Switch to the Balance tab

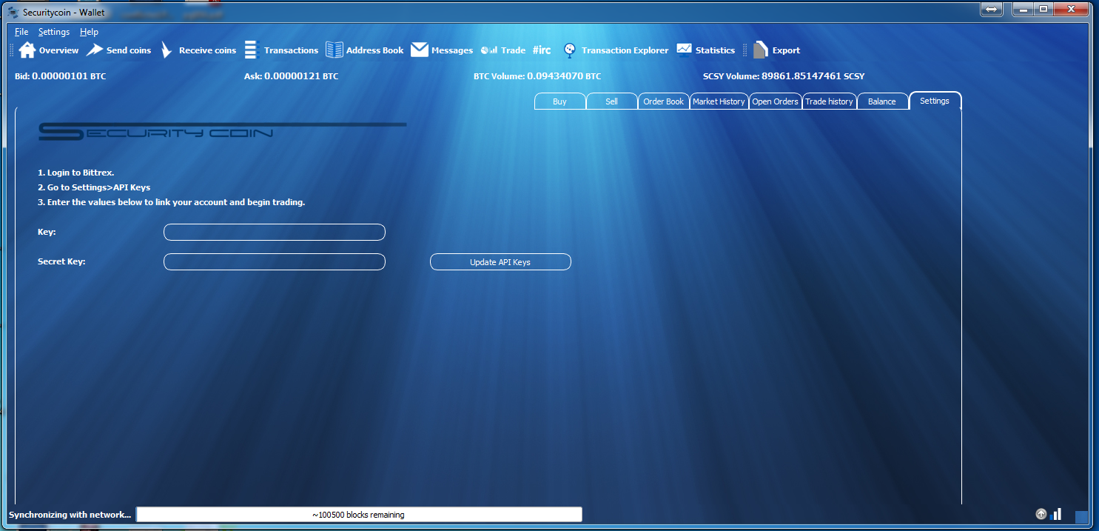pos(882,101)
